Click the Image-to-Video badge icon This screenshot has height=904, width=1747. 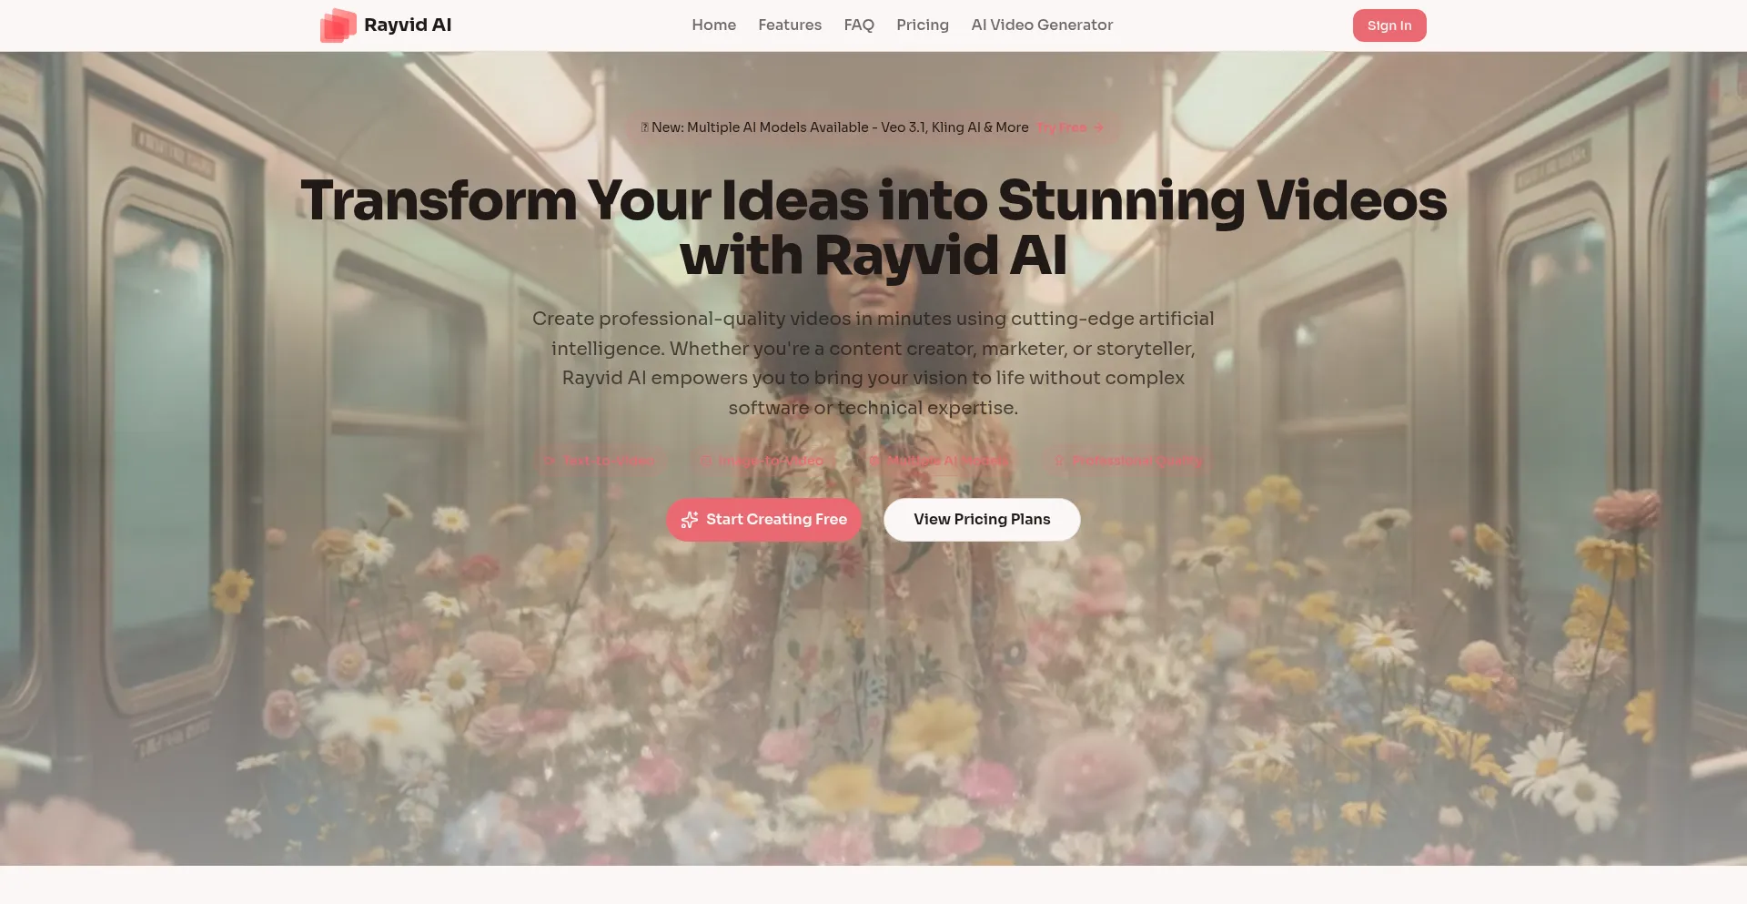click(x=705, y=461)
